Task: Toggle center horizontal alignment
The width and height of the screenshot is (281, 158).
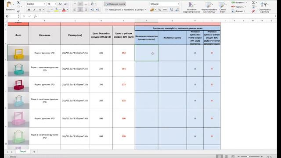Action: click(80, 10)
